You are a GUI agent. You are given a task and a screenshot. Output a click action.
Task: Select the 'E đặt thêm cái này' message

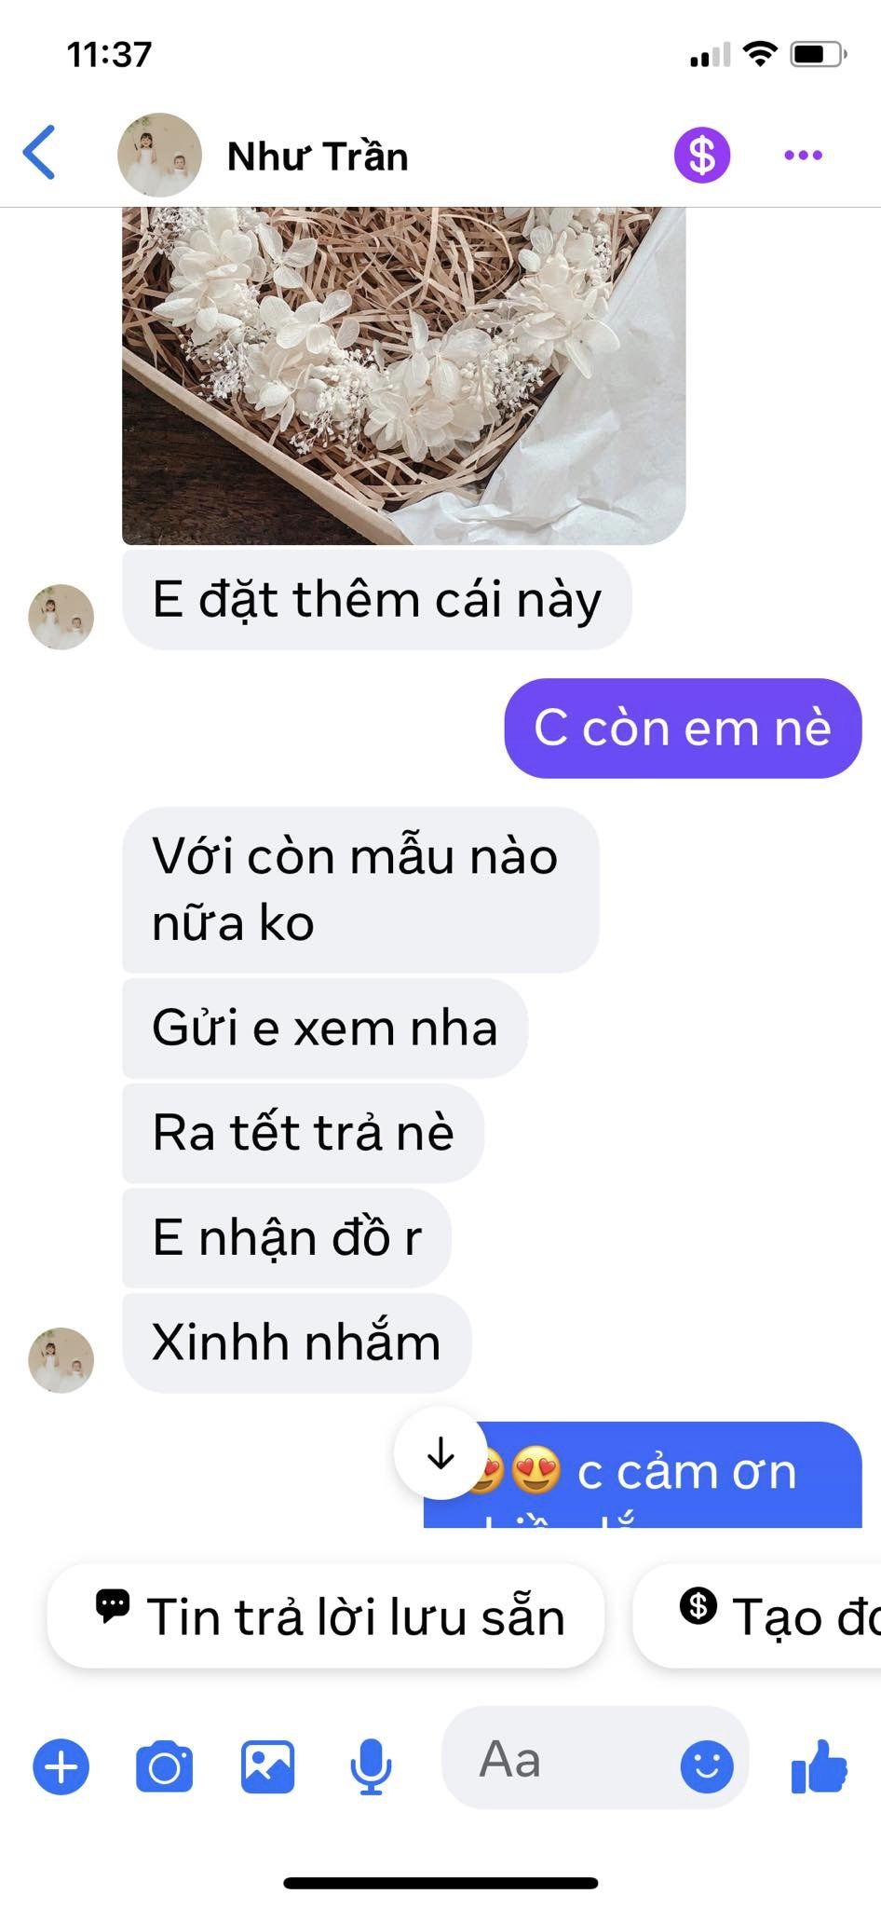(x=377, y=599)
